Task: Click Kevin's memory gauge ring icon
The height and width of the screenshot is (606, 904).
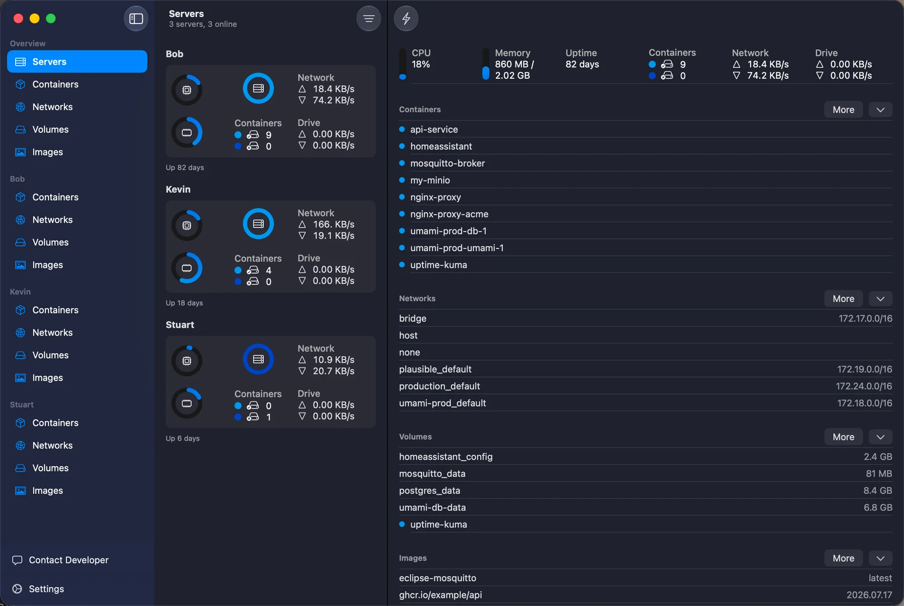Action: coord(187,268)
